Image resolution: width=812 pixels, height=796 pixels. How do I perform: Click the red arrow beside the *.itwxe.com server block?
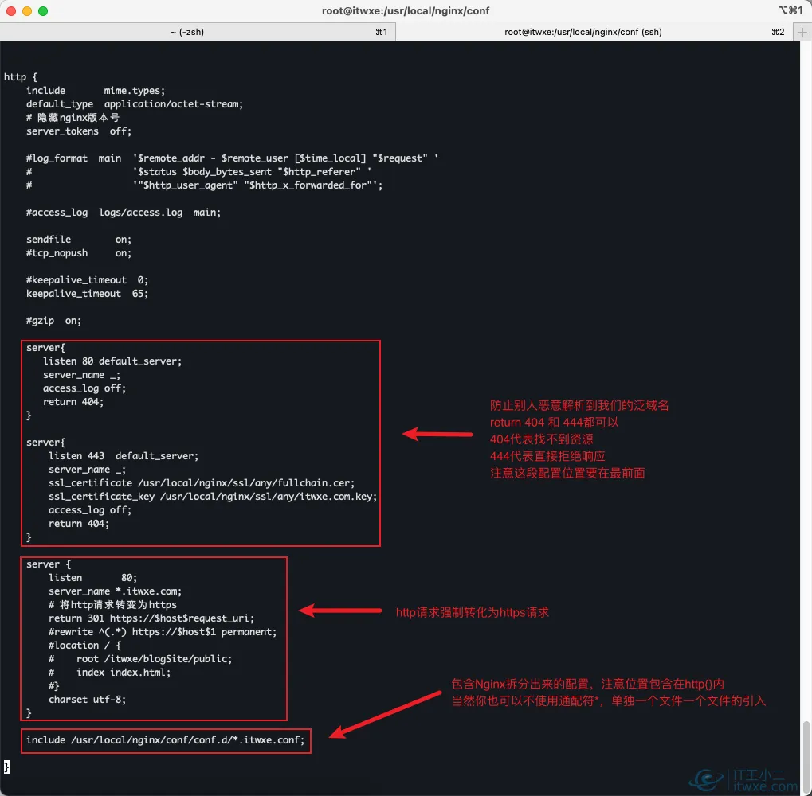pyautogui.click(x=340, y=611)
